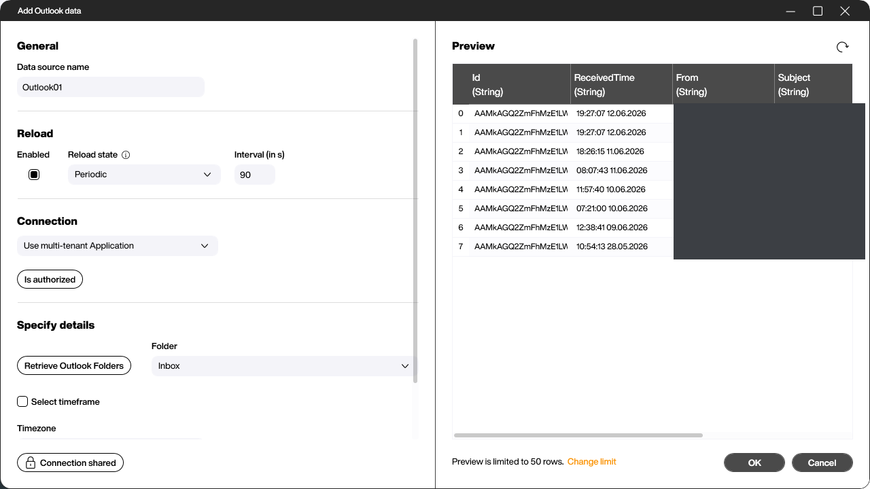Click the Id cell in row 6
The image size is (870, 489).
click(x=520, y=228)
